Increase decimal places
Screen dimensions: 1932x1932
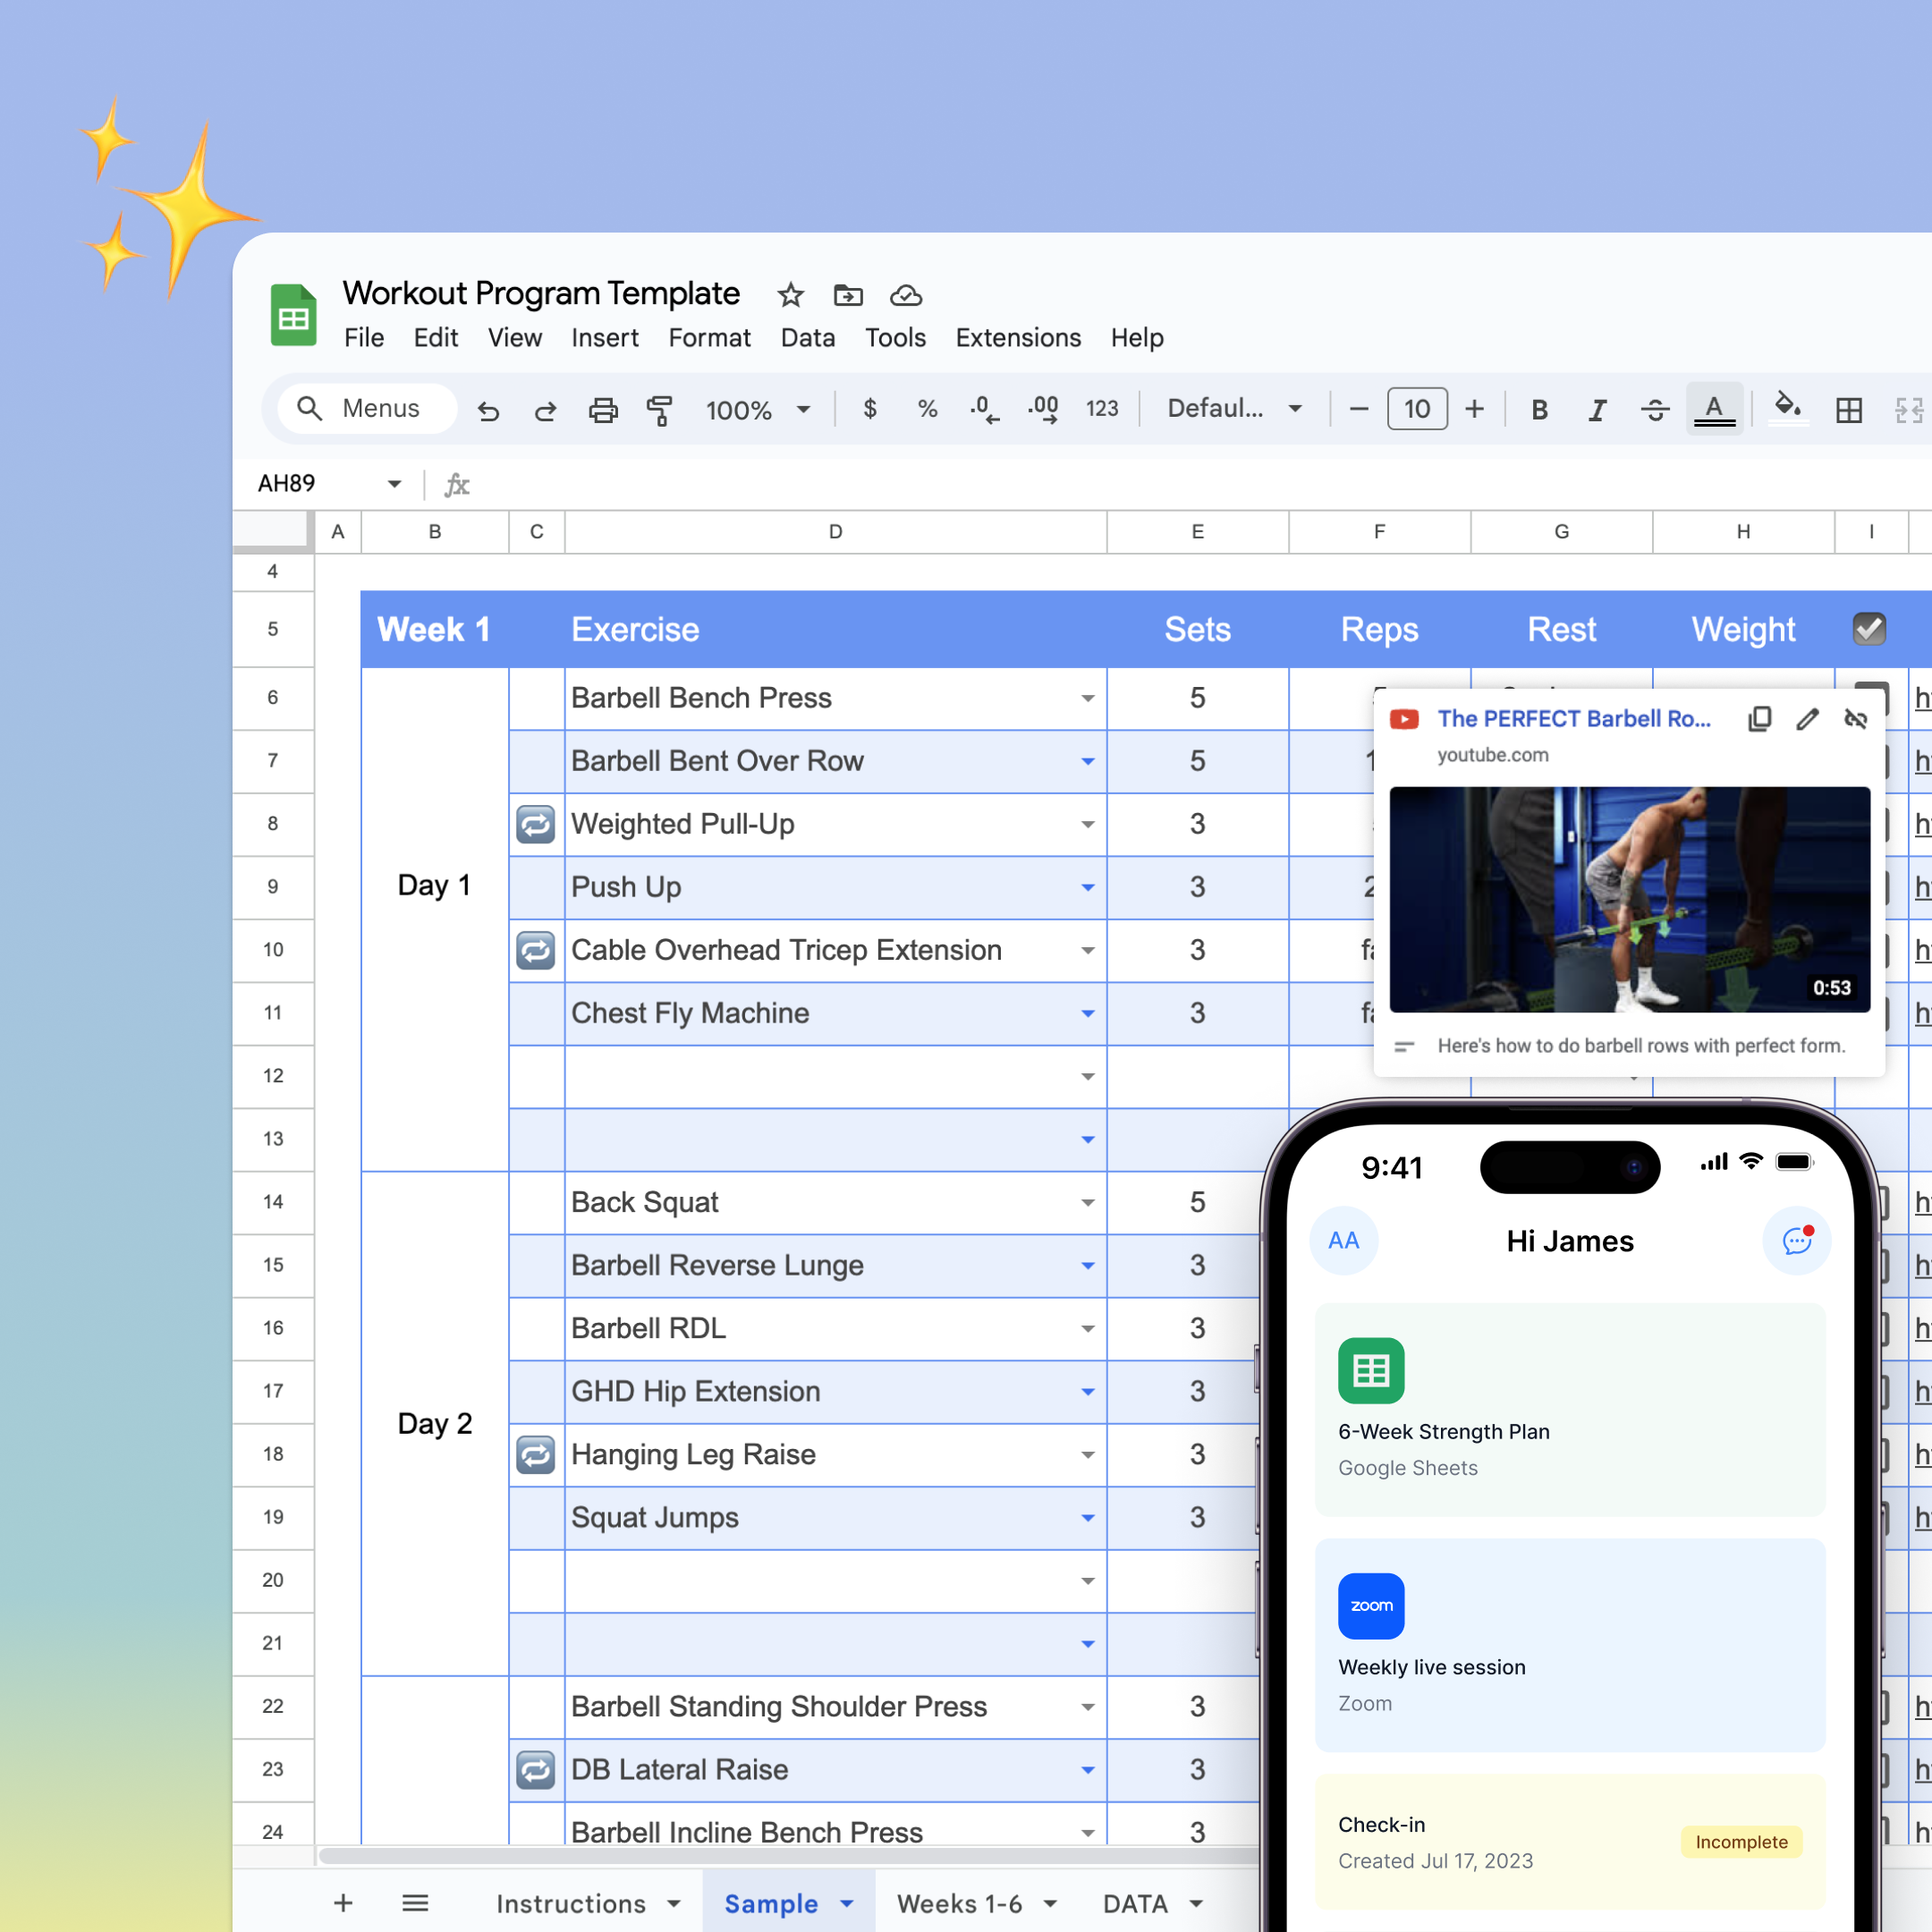pos(1043,409)
